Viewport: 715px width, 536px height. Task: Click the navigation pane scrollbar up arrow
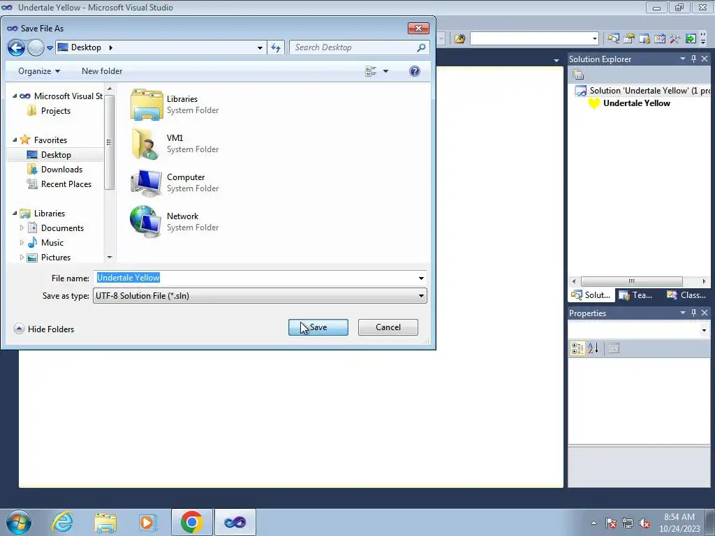point(110,89)
